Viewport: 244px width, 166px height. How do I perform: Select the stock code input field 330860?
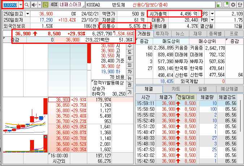tap(10, 5)
